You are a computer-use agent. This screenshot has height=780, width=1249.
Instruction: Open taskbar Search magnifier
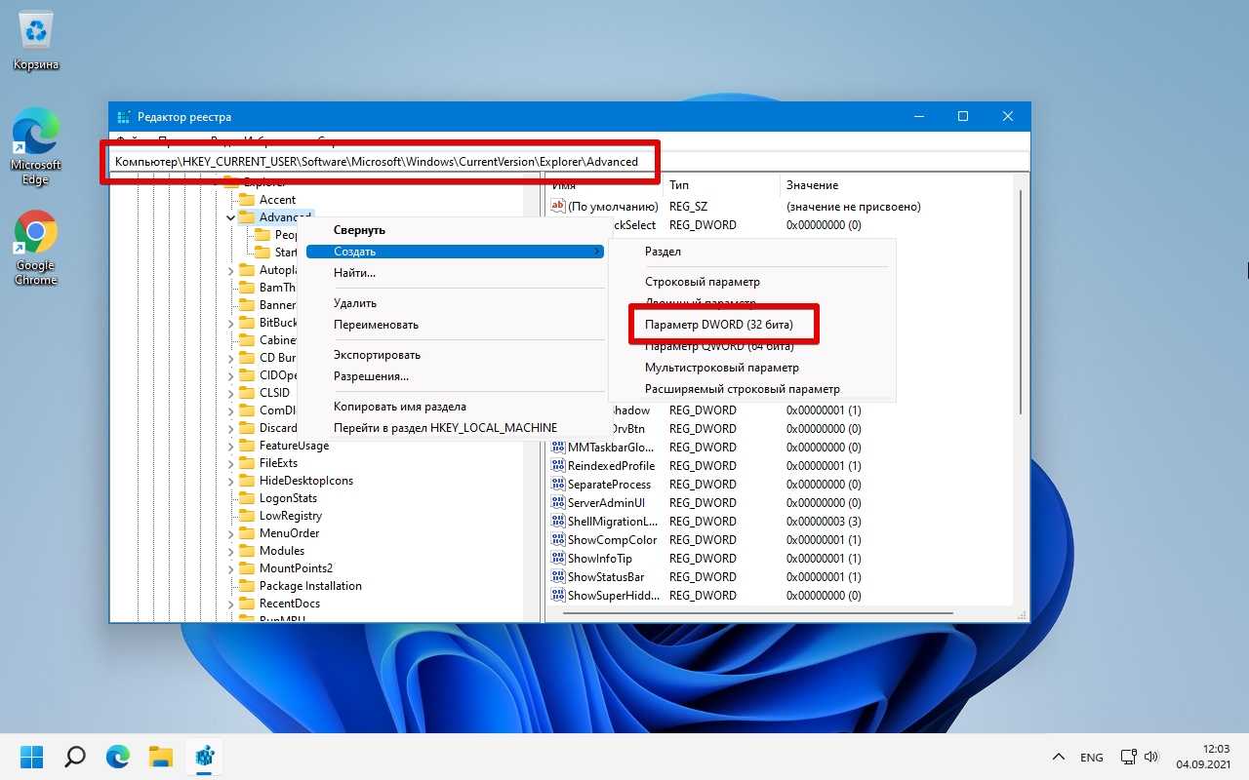pos(74,757)
